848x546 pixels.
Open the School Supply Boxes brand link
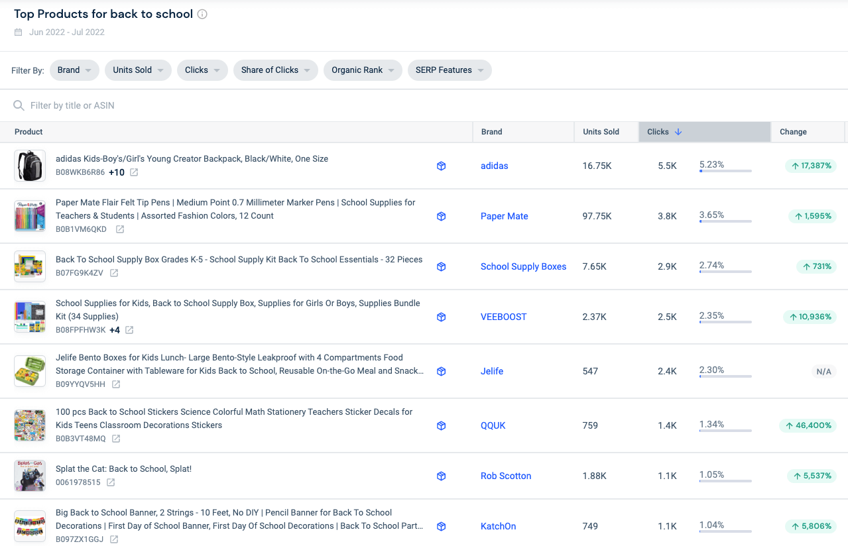524,266
